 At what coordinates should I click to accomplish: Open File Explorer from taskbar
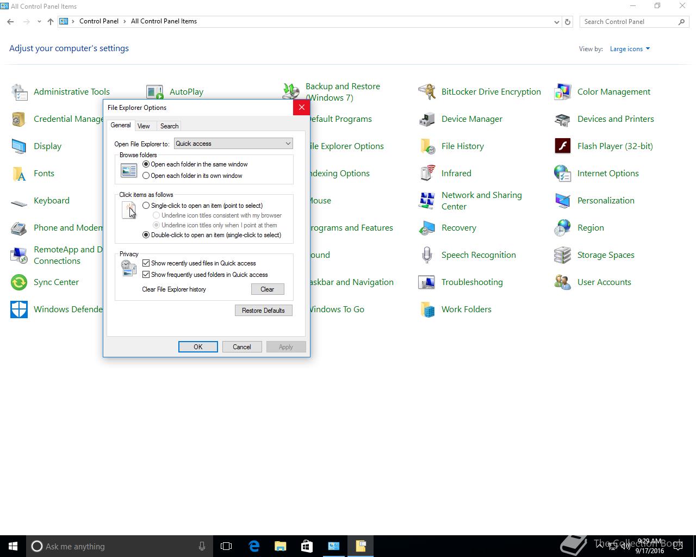click(280, 546)
